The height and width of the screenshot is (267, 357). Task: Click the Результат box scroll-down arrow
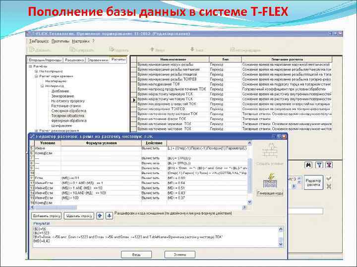281,244
